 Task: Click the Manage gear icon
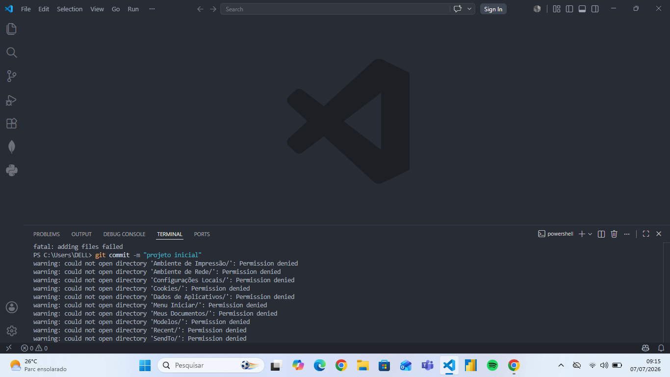(11, 331)
